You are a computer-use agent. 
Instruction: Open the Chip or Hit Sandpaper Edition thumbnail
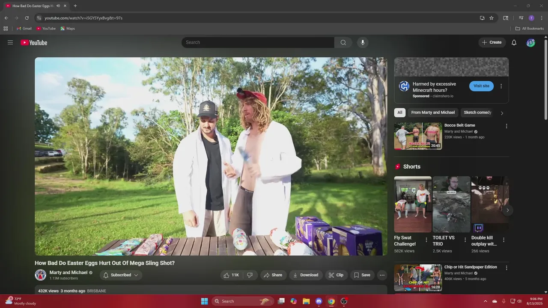[418, 278]
